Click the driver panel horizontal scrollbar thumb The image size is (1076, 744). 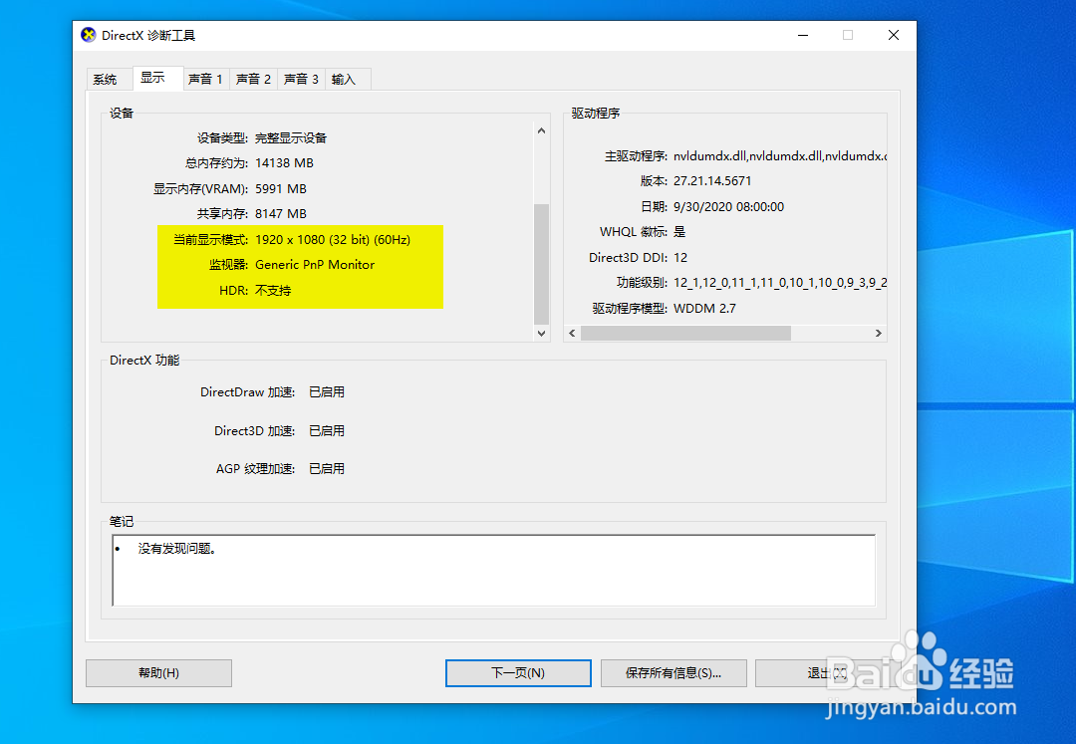point(685,334)
